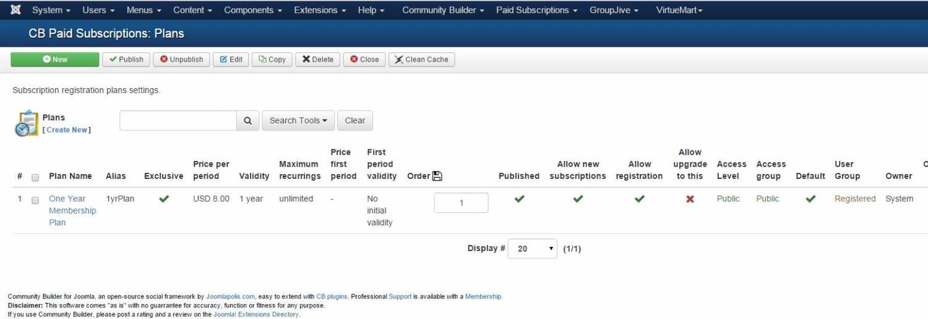Click the plans search input field

coord(178,120)
